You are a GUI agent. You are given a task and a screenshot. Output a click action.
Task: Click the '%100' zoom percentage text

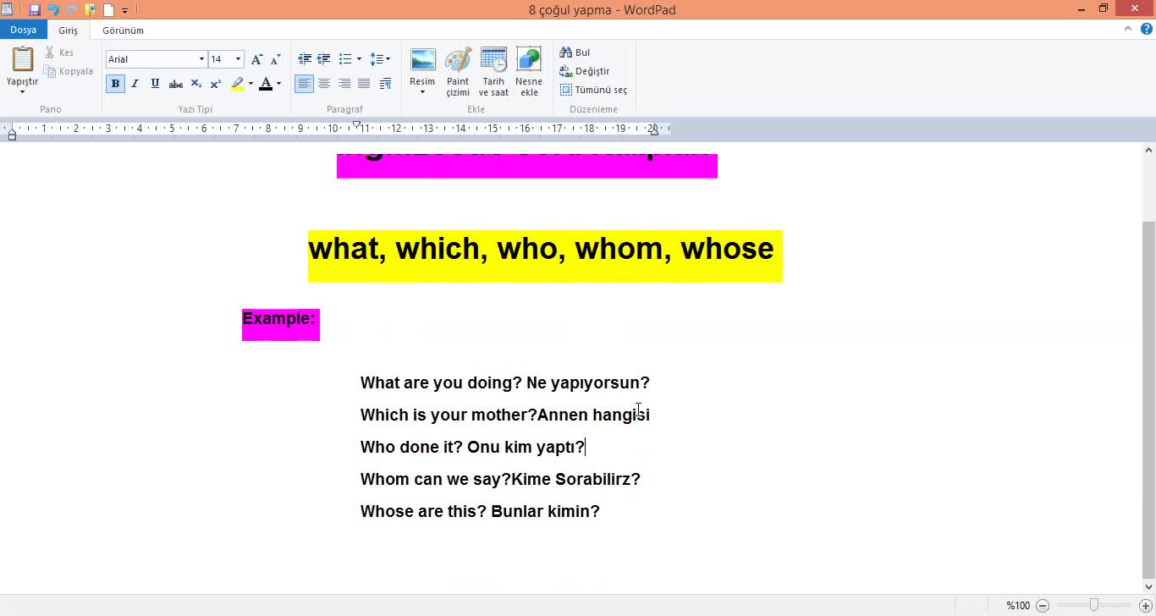tap(1018, 606)
